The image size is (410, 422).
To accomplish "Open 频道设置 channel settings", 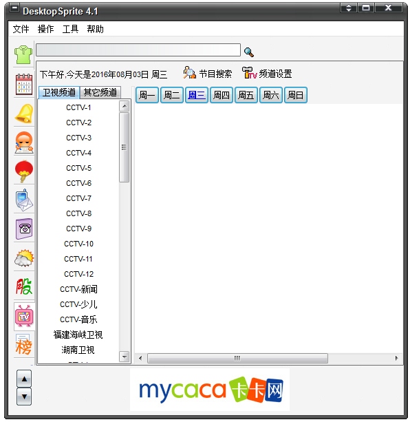I will pos(267,73).
